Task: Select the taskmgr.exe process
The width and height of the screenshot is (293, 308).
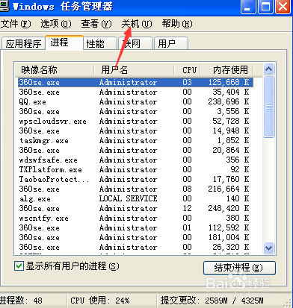Action: [x=135, y=140]
